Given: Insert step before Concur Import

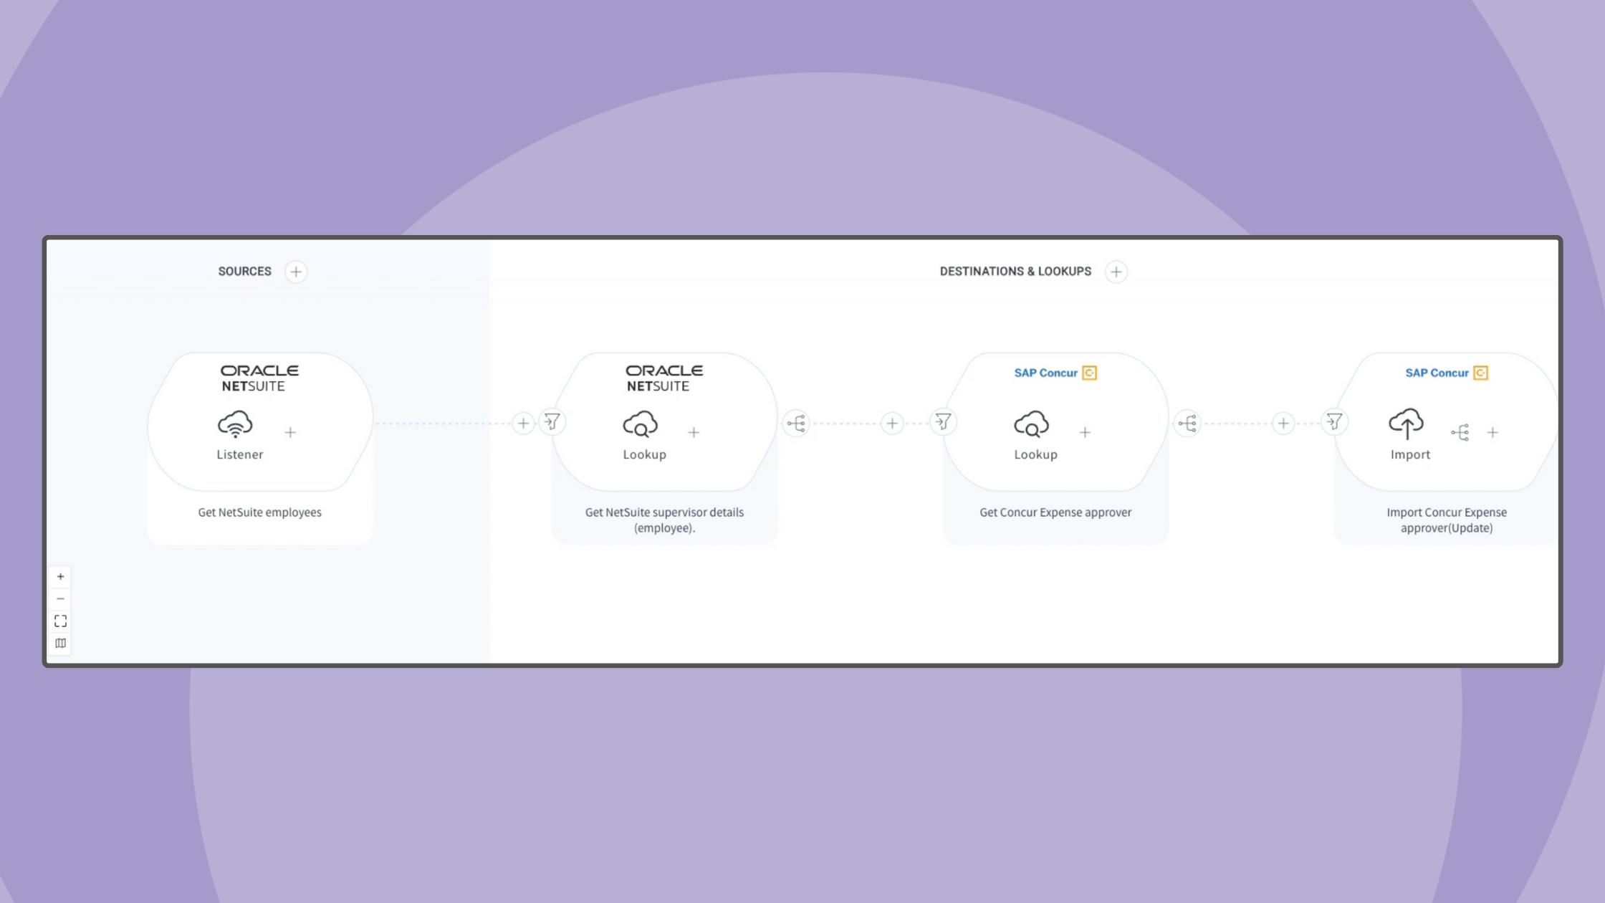Looking at the screenshot, I should [1283, 424].
